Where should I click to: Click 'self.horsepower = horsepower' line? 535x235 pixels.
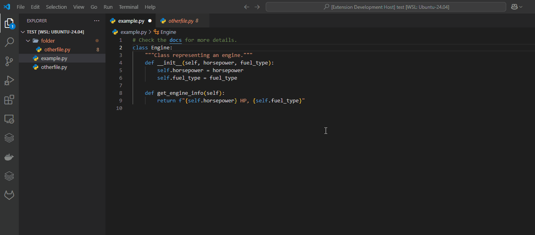coord(200,70)
